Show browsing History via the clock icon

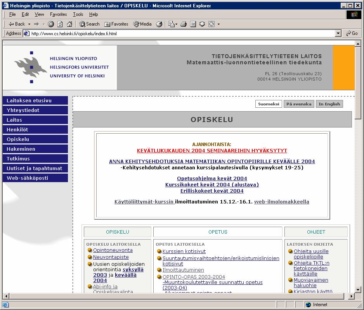coord(159,24)
